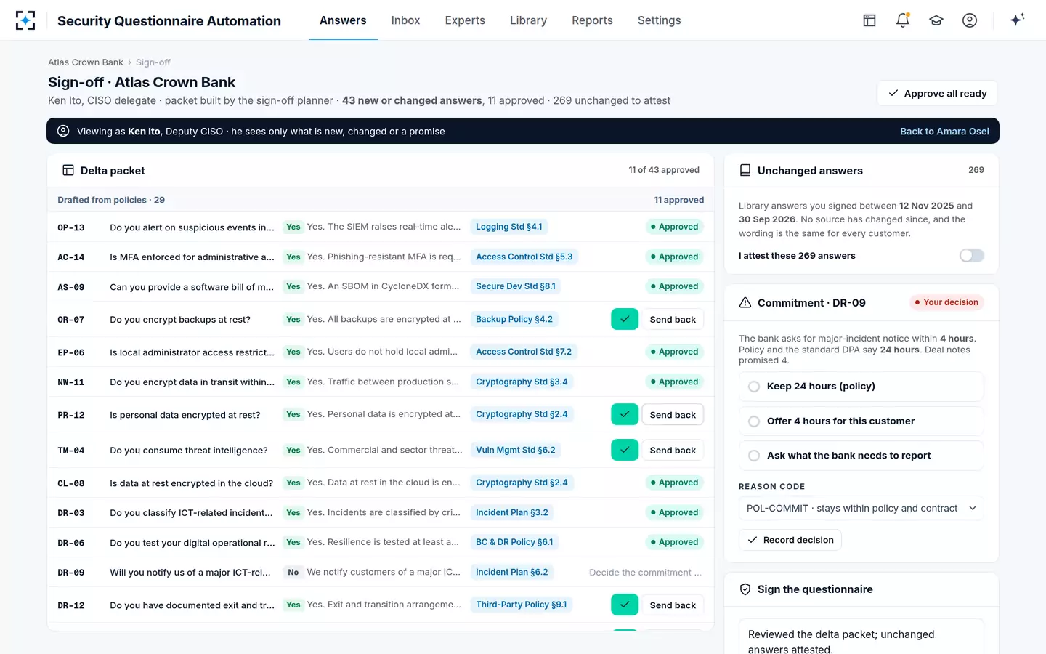The width and height of the screenshot is (1046, 654).
Task: Click the Commitment warning triangle icon
Action: coord(745,302)
